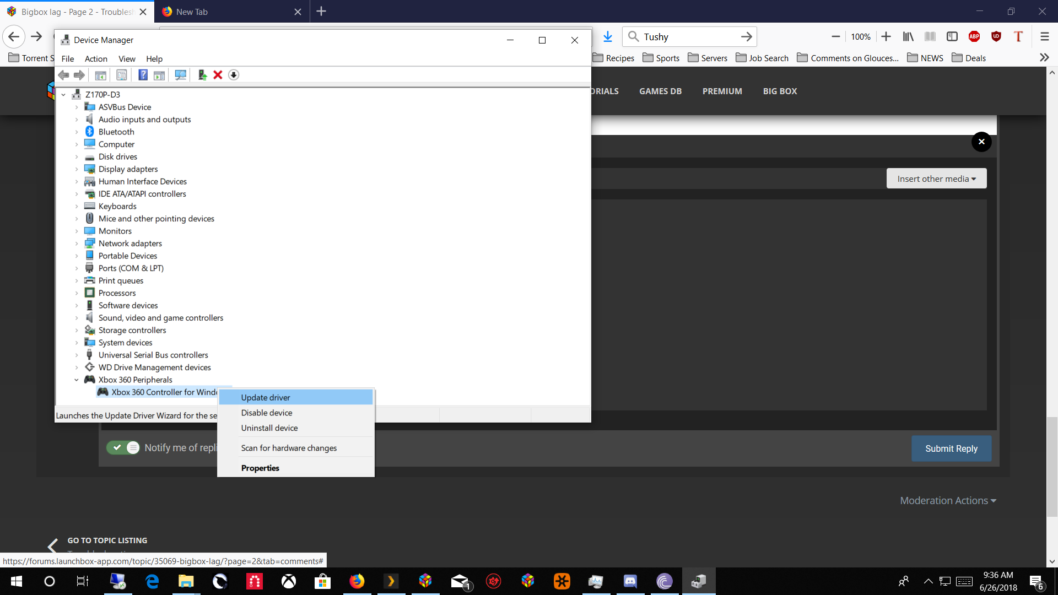The height and width of the screenshot is (595, 1058).
Task: Choose Uninstall device in context menu
Action: pyautogui.click(x=296, y=428)
